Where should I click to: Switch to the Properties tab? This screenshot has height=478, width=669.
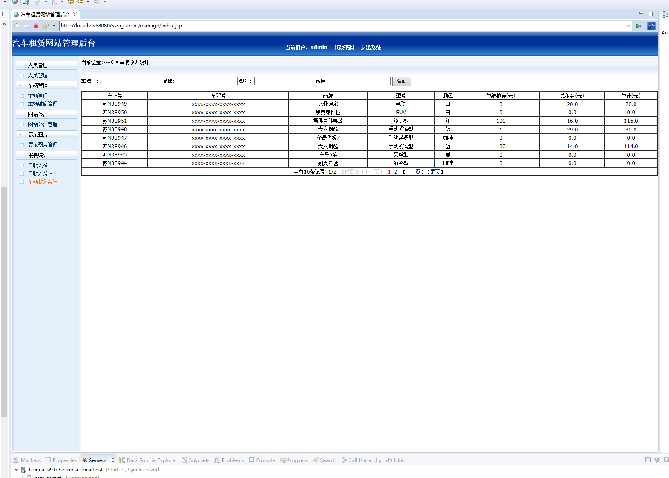coord(61,460)
